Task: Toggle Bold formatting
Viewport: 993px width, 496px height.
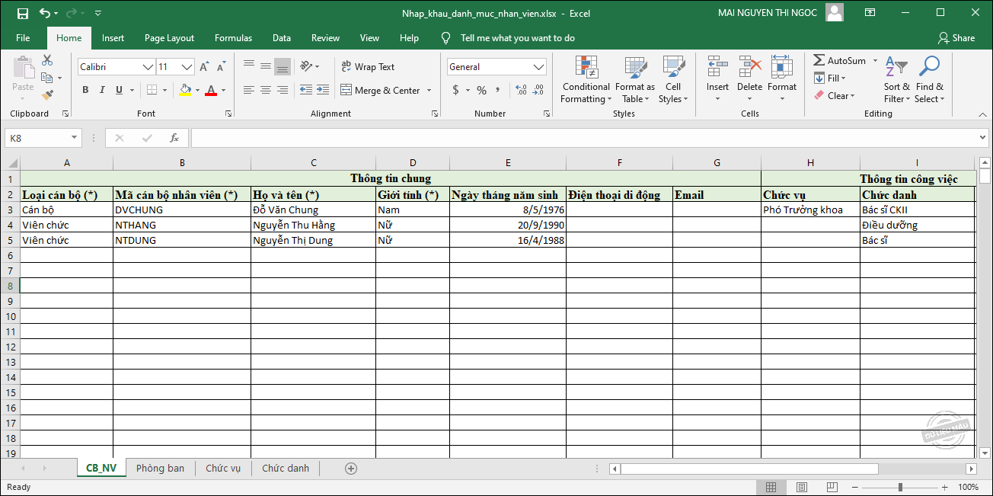Action: [x=85, y=90]
